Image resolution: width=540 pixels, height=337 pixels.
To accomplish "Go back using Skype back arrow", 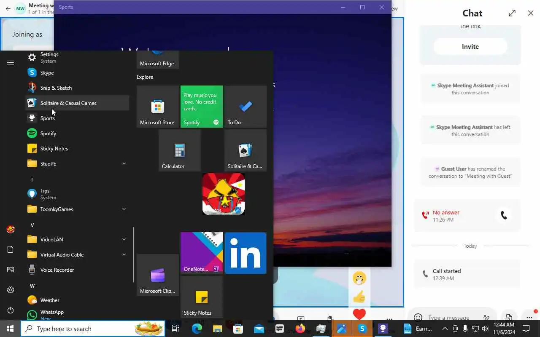I will coord(8,8).
